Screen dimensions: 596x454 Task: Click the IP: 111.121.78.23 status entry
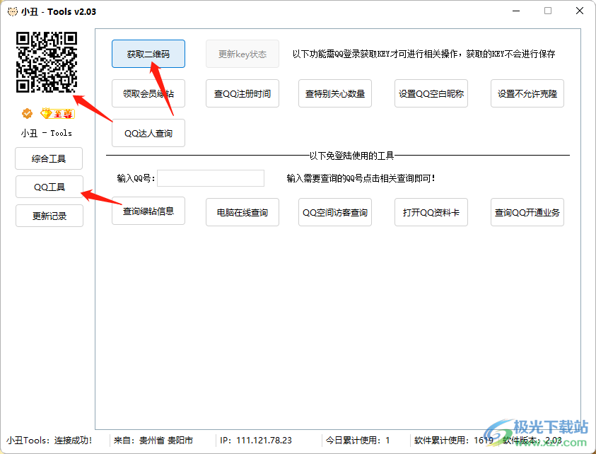[256, 441]
